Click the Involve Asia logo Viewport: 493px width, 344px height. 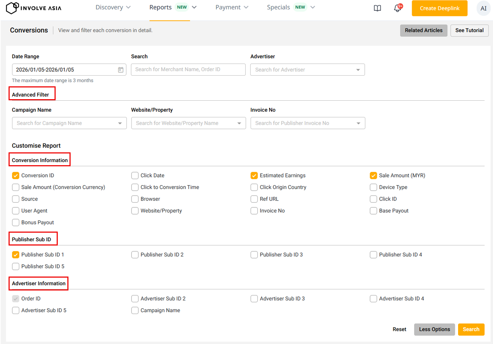34,8
